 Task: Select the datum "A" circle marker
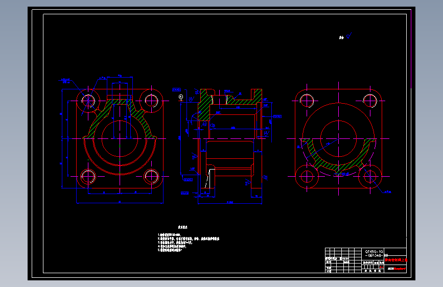[181, 97]
